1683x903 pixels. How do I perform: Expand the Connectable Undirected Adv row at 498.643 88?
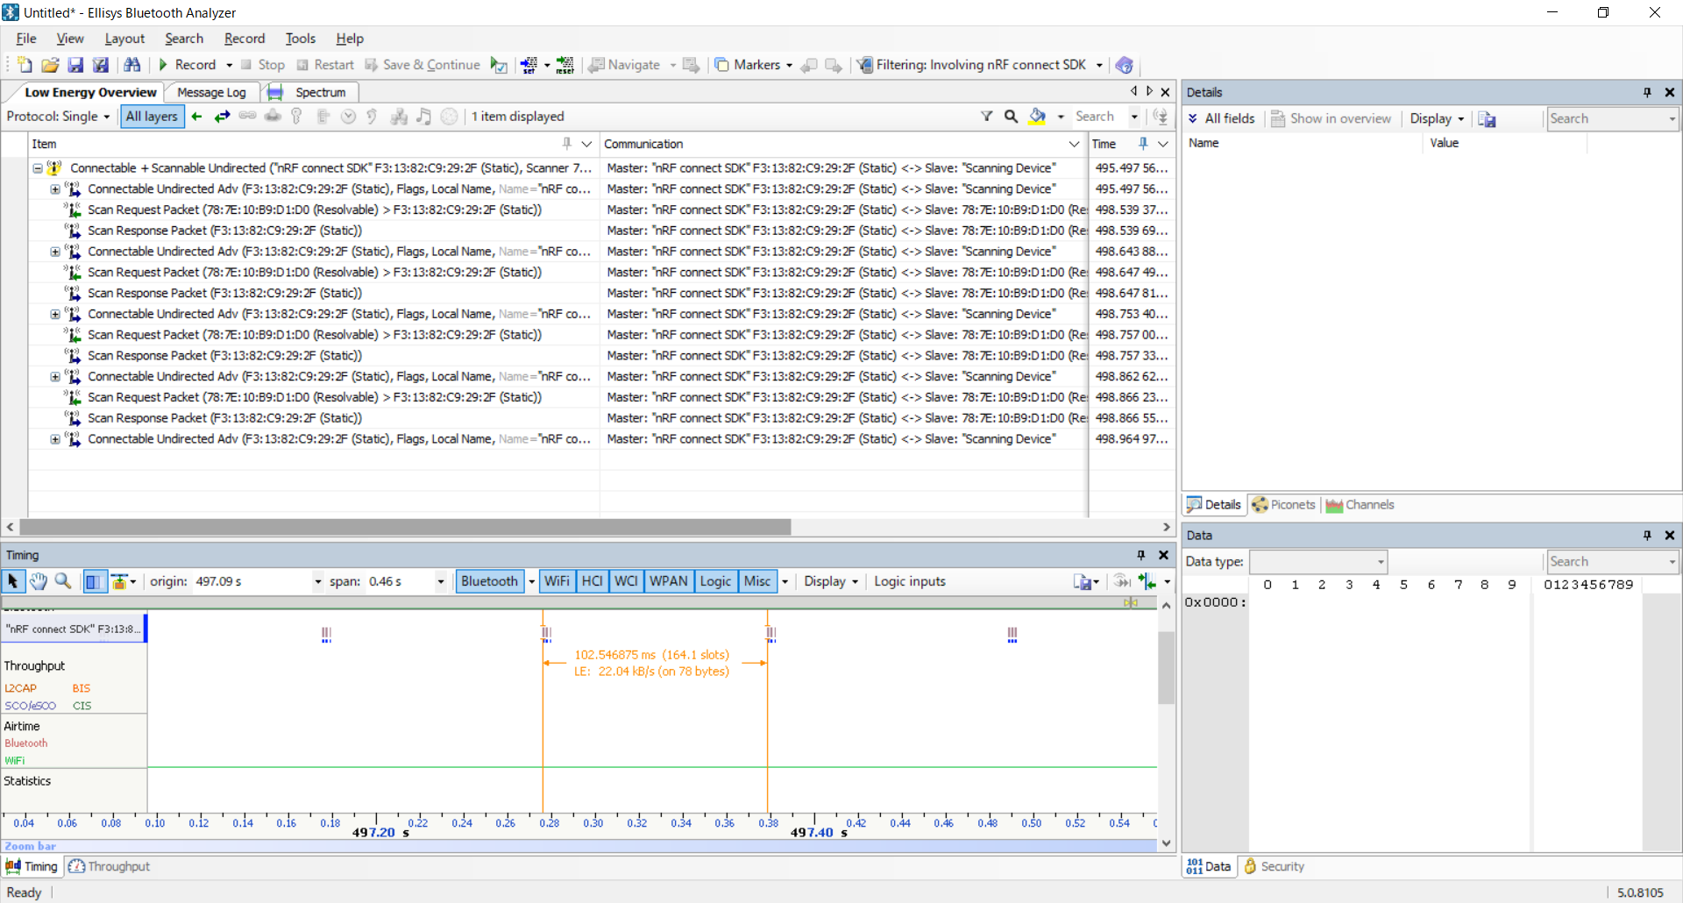[55, 252]
